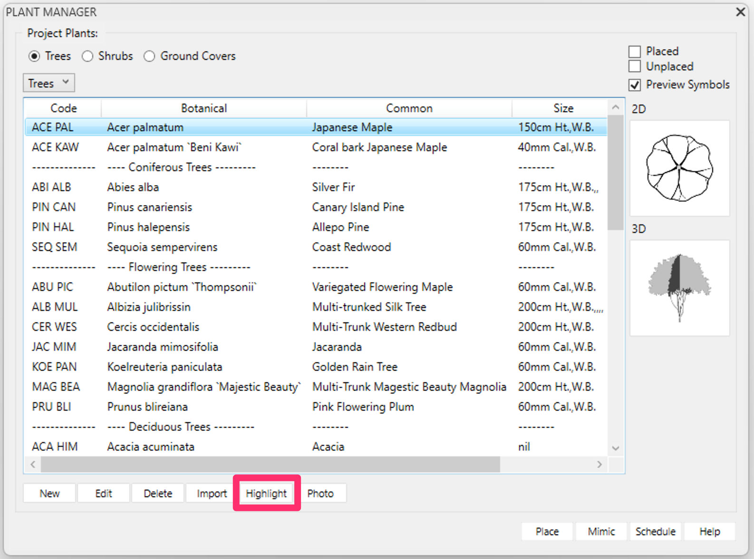The height and width of the screenshot is (559, 754).
Task: Select the ABI ALB Abies alba row
Action: (316, 187)
